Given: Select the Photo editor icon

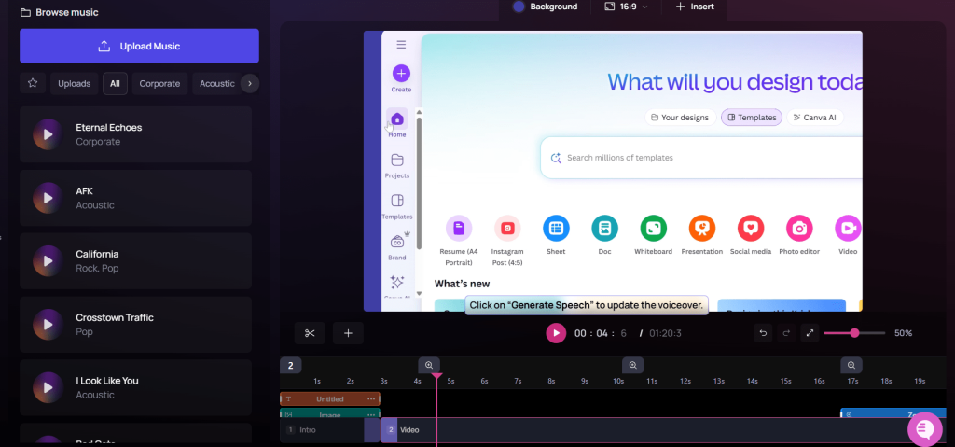Looking at the screenshot, I should (x=799, y=229).
